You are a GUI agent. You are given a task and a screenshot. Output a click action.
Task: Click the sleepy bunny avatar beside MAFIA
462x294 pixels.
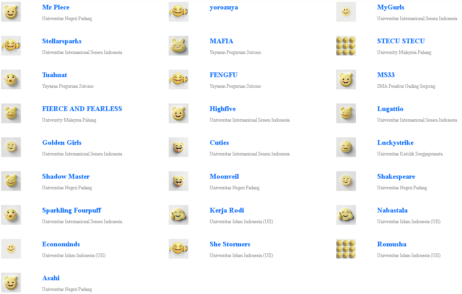(179, 46)
